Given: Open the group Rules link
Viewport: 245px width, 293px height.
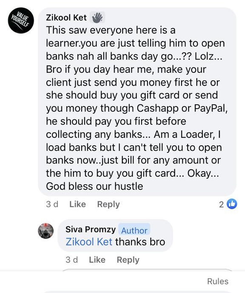Looking at the screenshot, I should 218,282.
